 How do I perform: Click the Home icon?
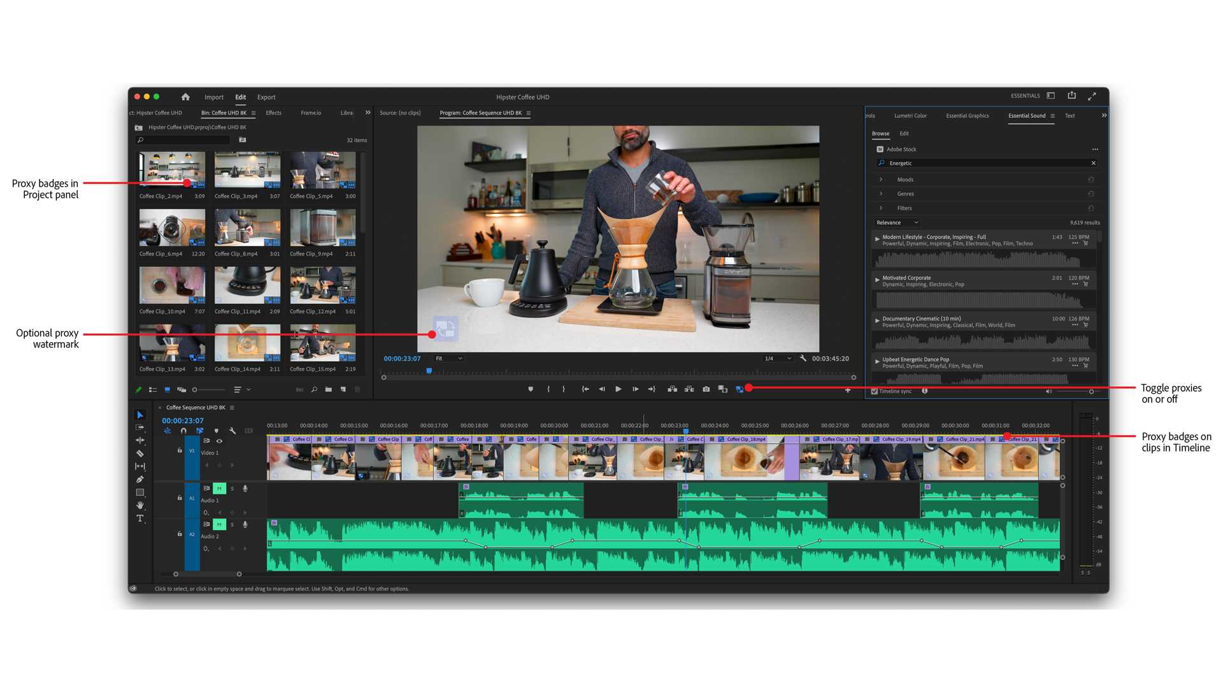coord(185,97)
